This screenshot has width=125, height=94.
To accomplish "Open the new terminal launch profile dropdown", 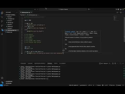I will click(x=111, y=63).
